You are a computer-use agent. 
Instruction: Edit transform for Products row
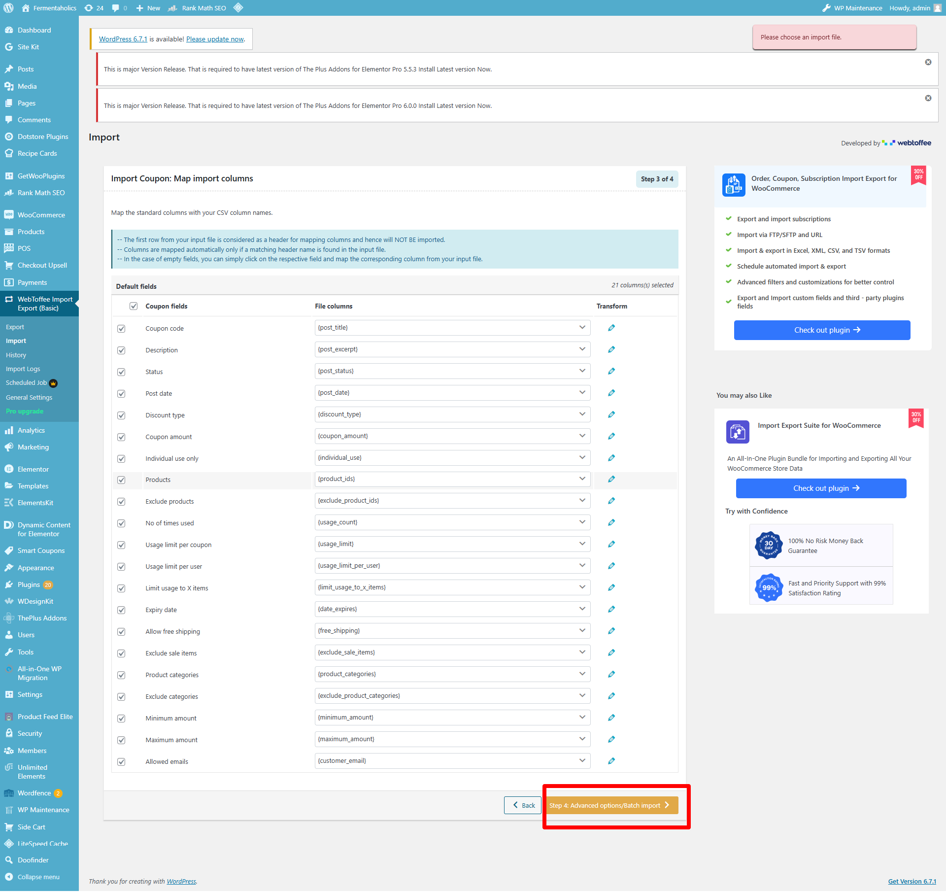(x=611, y=479)
